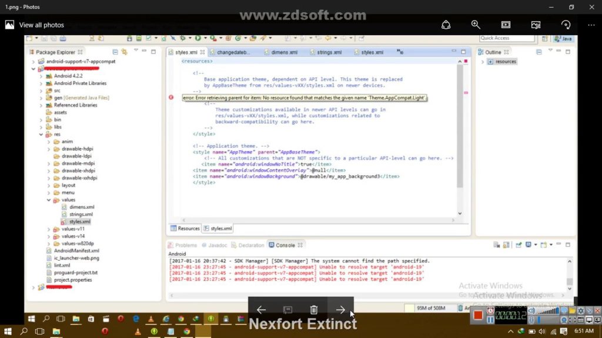Toggle Scroll Lock icon in console toolbar
This screenshot has width=602, height=338.
[506, 245]
